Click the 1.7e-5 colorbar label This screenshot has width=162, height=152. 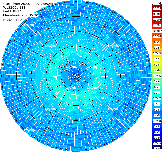tap(157, 53)
